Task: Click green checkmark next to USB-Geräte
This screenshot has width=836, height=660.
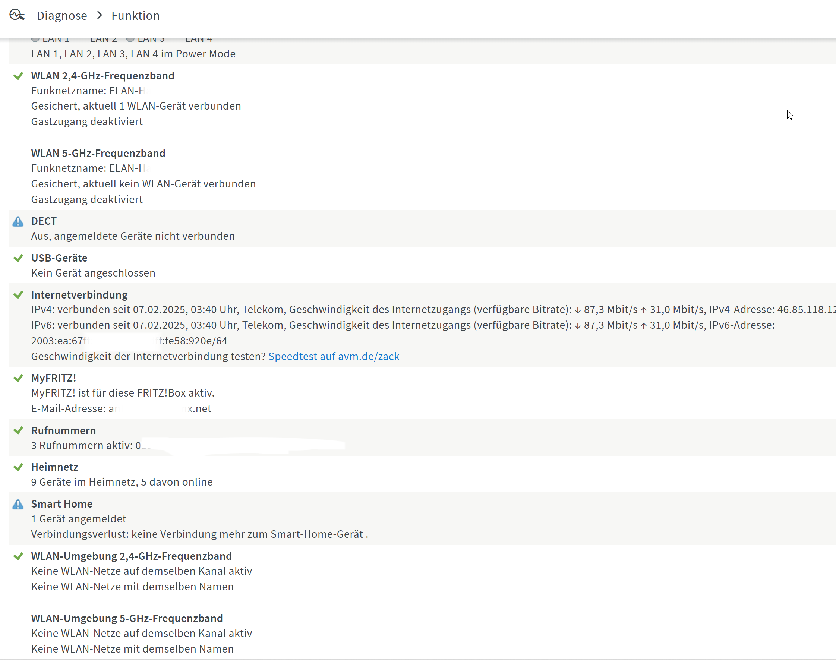Action: pyautogui.click(x=18, y=258)
